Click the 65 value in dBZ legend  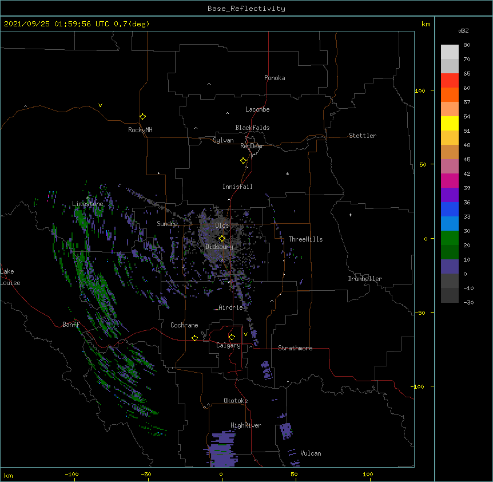point(467,73)
